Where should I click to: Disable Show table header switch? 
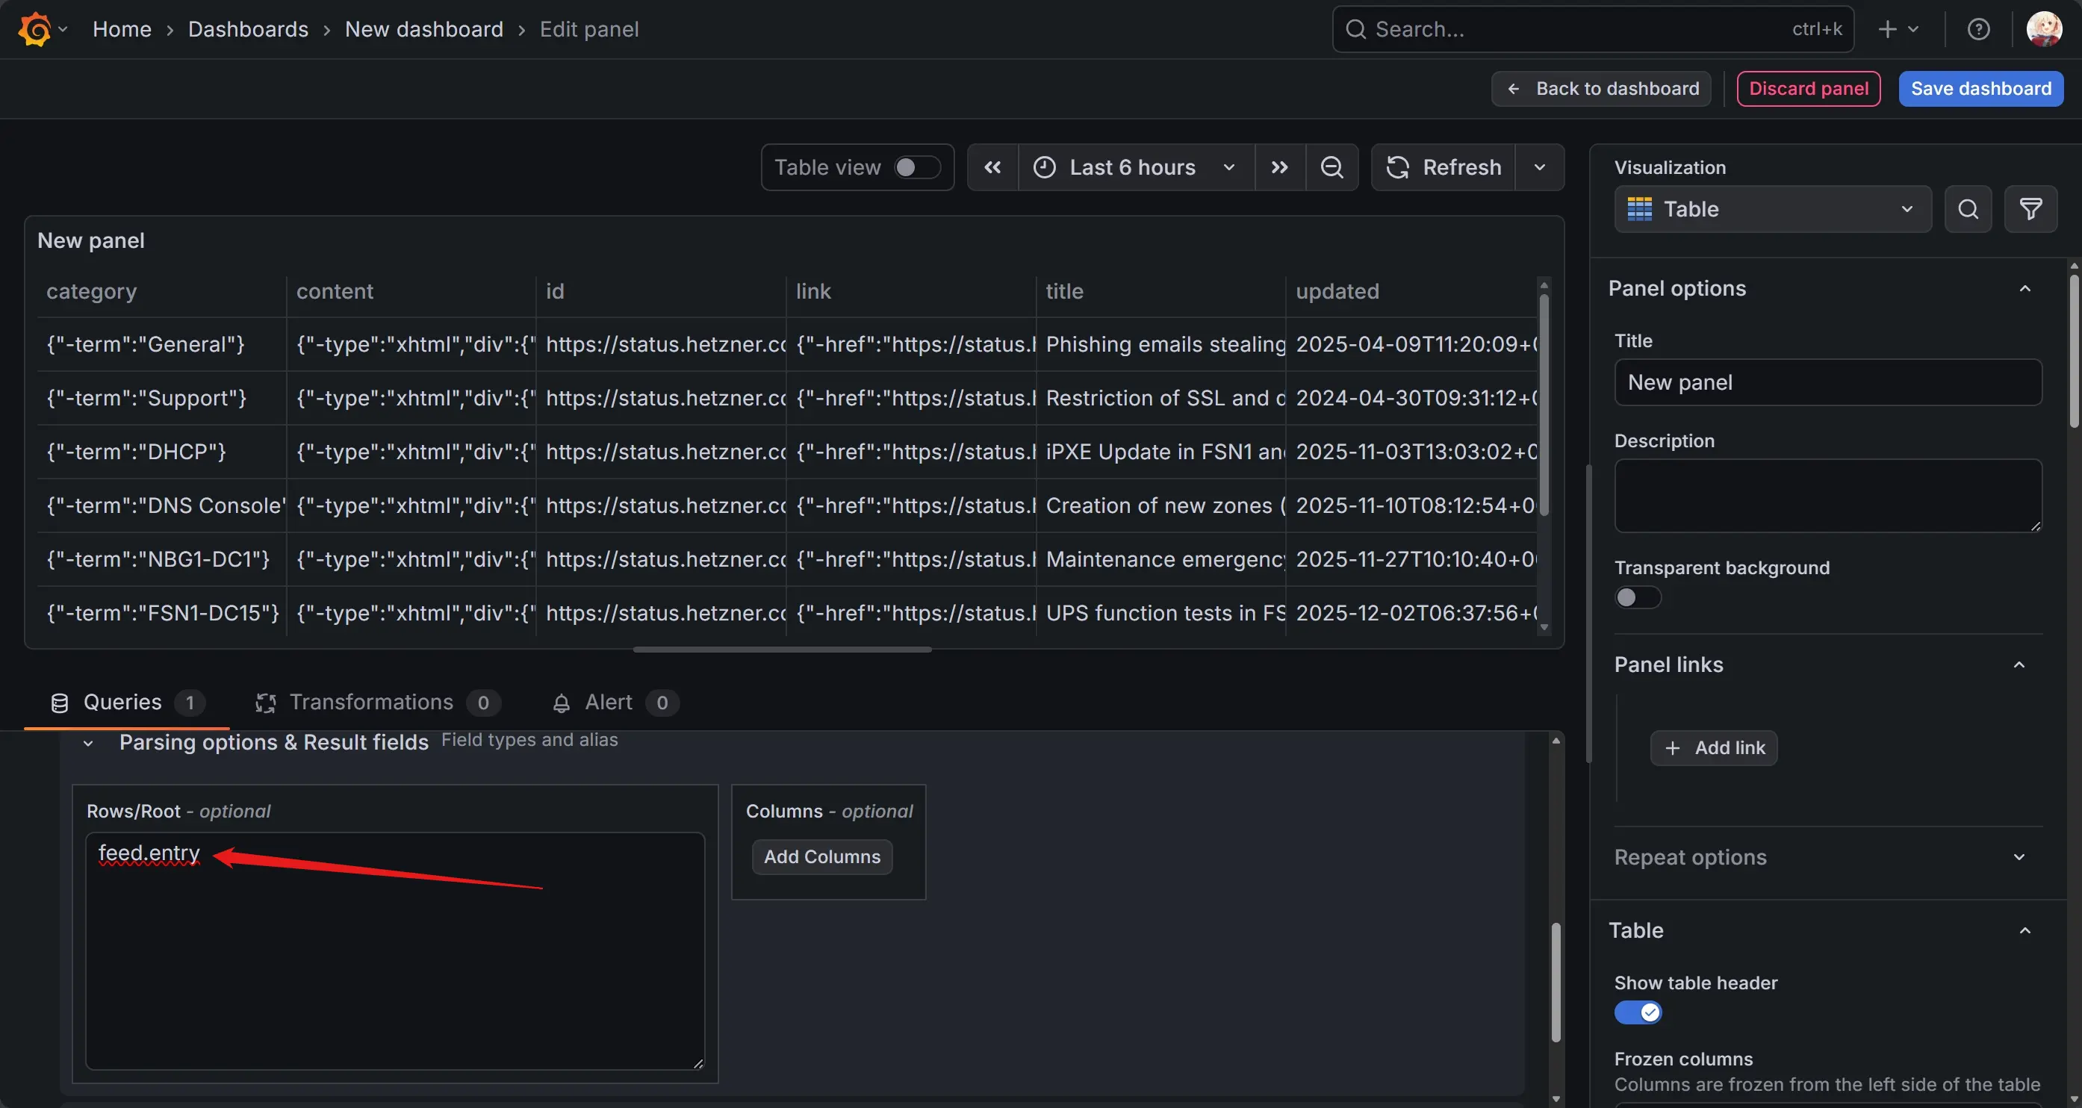[x=1637, y=1012]
